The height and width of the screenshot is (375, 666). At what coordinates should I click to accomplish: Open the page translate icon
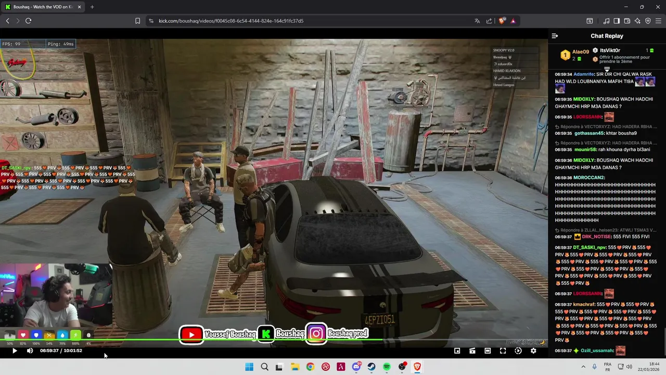477,21
